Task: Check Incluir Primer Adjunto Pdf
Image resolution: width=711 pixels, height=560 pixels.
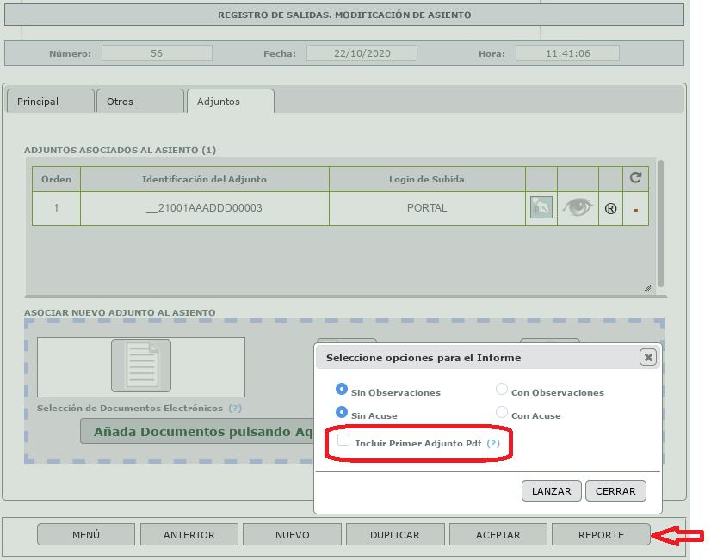Action: (x=343, y=440)
